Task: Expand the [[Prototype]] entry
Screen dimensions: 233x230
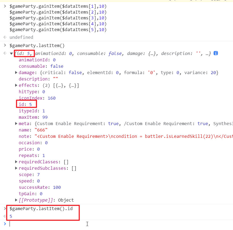Action: [16, 200]
